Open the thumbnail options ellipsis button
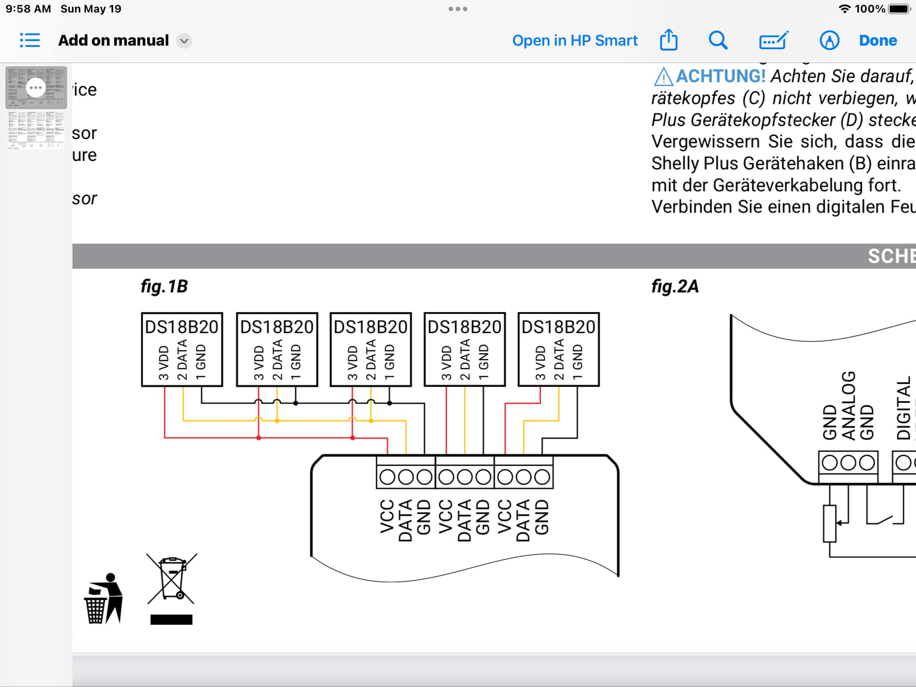 click(36, 88)
